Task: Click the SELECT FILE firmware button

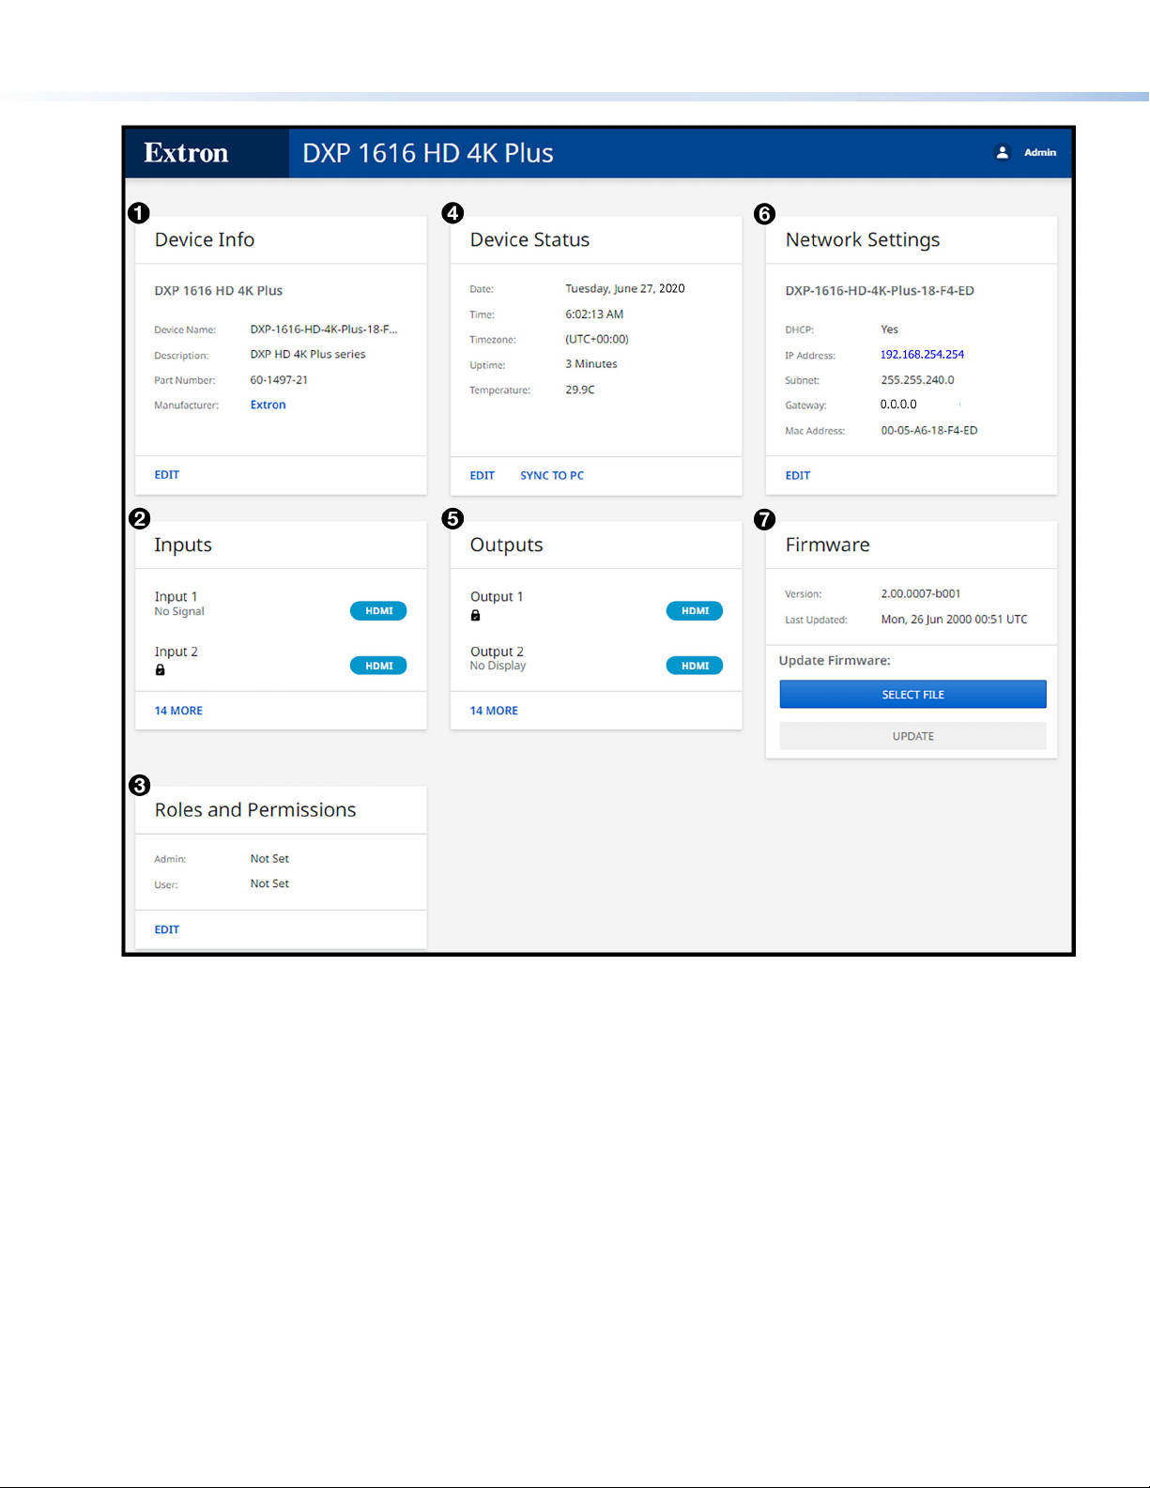Action: click(912, 695)
